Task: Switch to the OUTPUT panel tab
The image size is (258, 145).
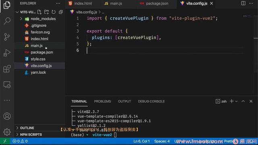Action: click(125, 101)
